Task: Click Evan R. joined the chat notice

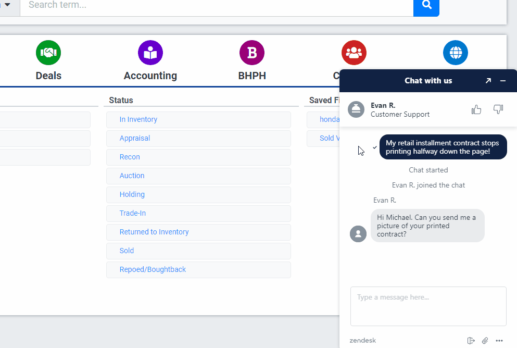Action: pos(428,185)
